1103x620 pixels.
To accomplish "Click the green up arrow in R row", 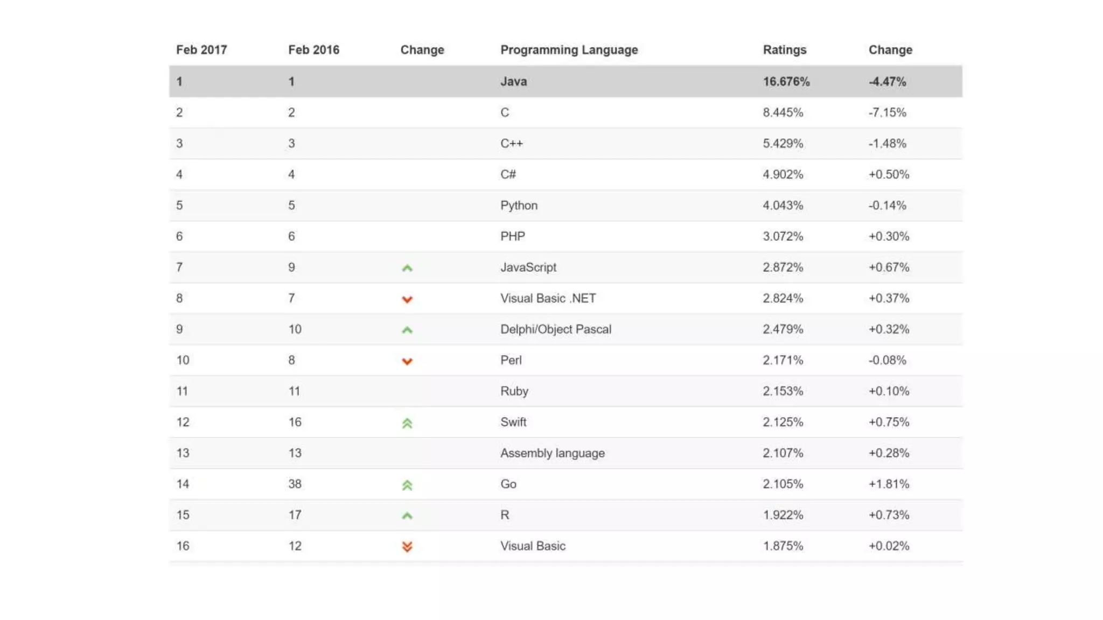I will (407, 516).
